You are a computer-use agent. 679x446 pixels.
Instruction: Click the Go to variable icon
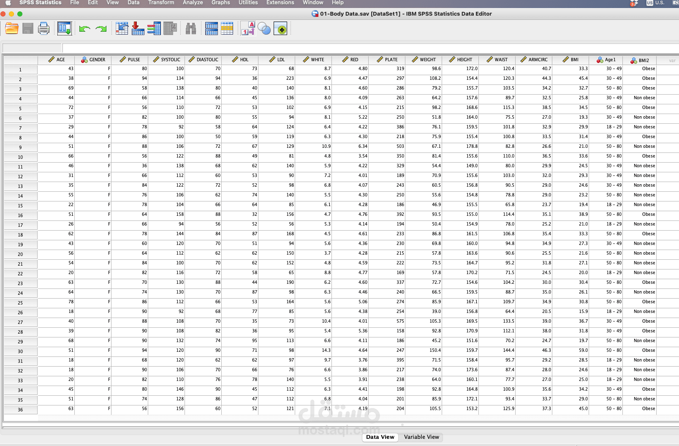(138, 29)
